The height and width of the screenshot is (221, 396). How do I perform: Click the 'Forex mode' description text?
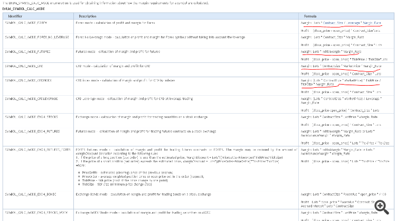(x=115, y=23)
